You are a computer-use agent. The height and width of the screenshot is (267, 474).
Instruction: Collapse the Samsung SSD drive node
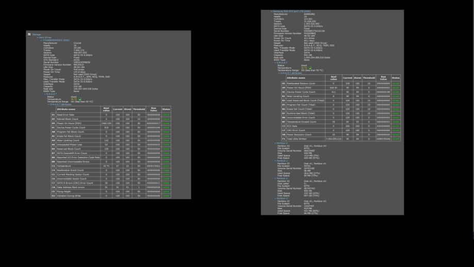(271, 11)
